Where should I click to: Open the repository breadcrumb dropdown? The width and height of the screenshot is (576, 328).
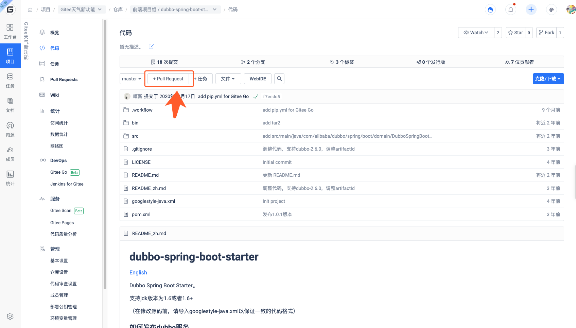175,9
